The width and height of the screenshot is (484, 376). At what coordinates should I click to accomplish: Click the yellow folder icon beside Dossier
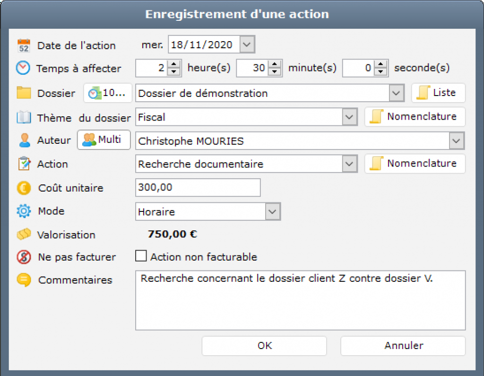click(x=23, y=93)
